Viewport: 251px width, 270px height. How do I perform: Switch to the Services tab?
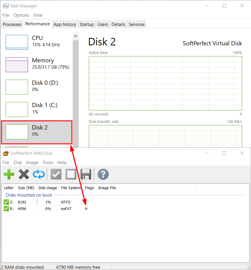(x=137, y=24)
